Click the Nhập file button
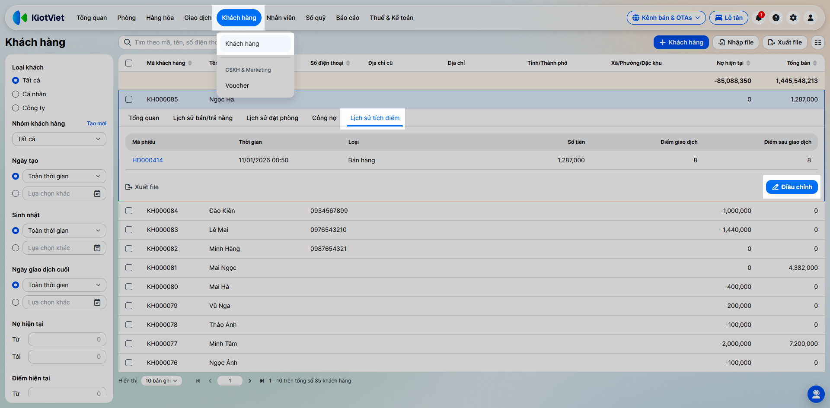 pos(736,42)
